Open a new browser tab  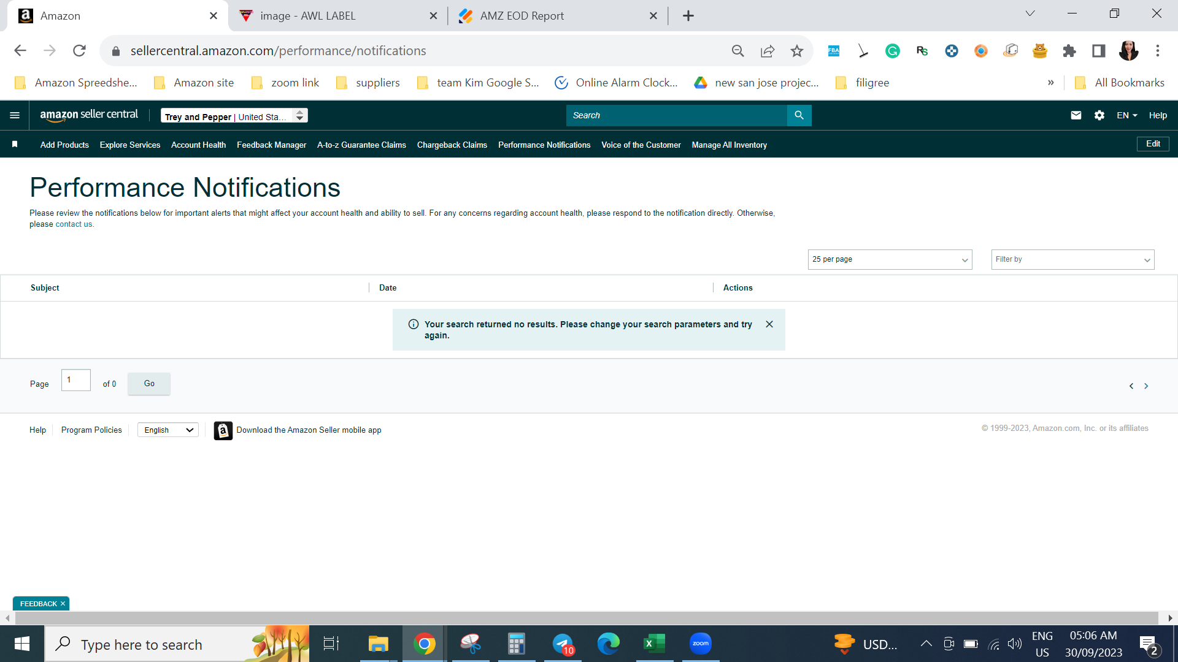688,16
